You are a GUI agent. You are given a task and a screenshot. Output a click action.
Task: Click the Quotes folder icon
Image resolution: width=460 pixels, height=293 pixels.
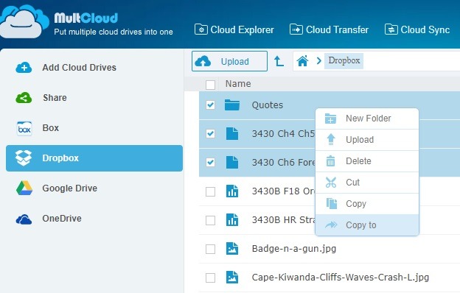click(x=232, y=105)
